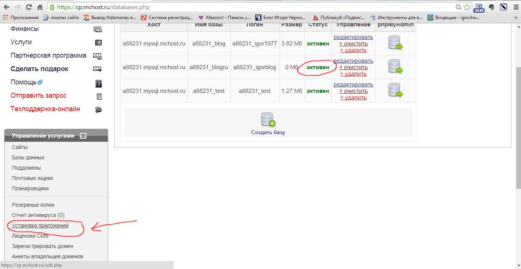Bookmark the page with the star icon
Viewport: 521px width, 269px height.
pos(467,7)
